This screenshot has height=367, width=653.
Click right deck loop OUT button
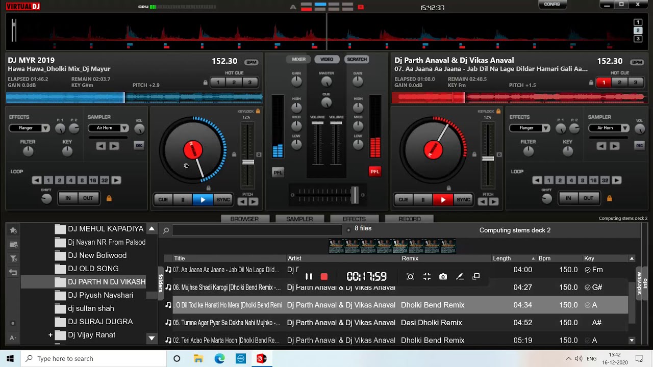[588, 198]
